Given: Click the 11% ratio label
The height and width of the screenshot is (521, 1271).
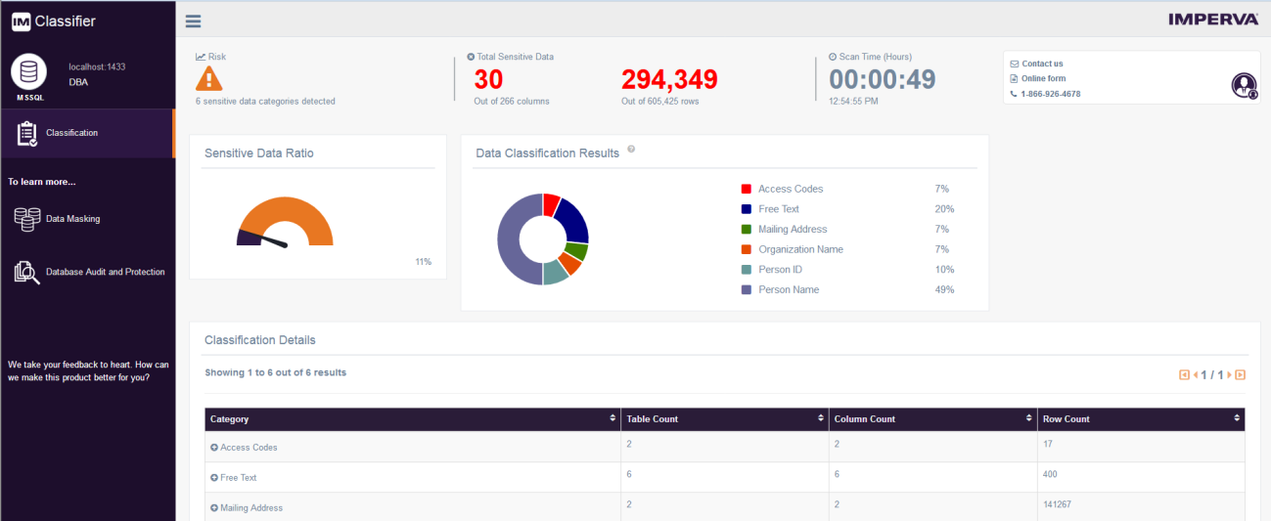Looking at the screenshot, I should click(x=423, y=262).
